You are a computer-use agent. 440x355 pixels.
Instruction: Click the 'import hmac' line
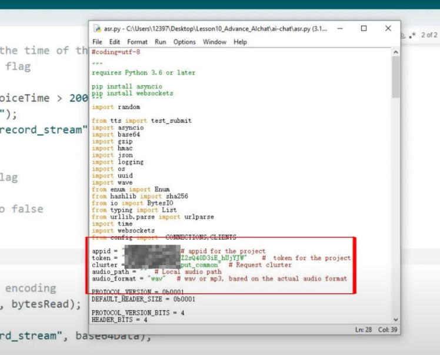(x=112, y=148)
